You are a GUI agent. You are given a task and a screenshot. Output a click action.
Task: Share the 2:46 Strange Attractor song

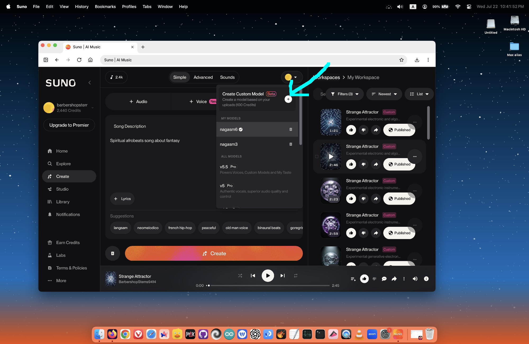(376, 164)
